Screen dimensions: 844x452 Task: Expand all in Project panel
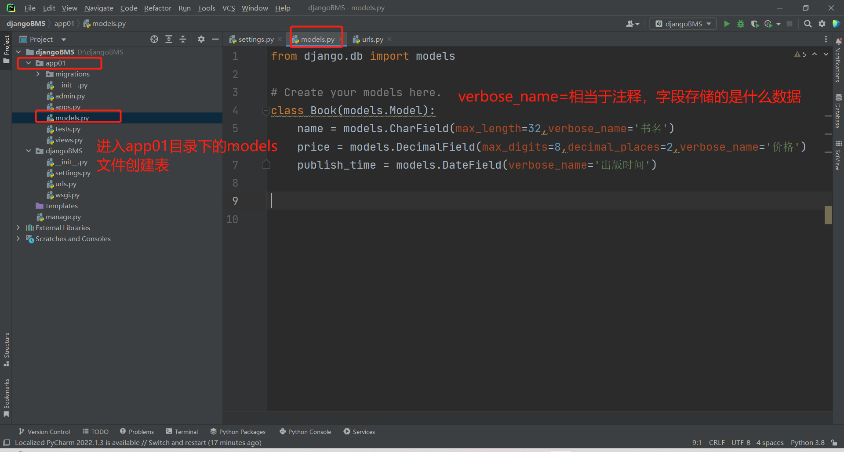(169, 39)
